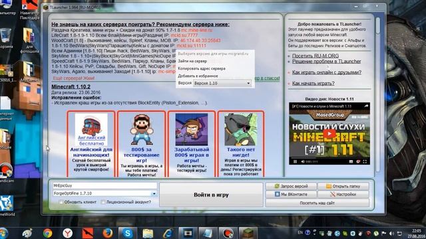Click server address mcld.su:7777
This screenshot has width=426, height=239.
[x=184, y=35]
